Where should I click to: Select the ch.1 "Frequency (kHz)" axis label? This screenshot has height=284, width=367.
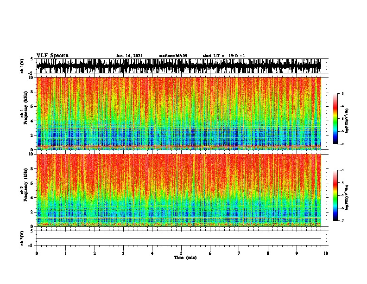pos(25,108)
